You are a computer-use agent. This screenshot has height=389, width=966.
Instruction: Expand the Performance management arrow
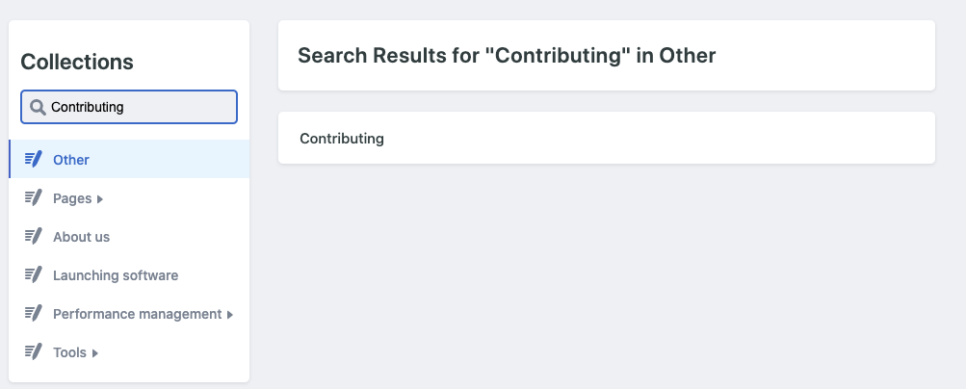pos(230,315)
